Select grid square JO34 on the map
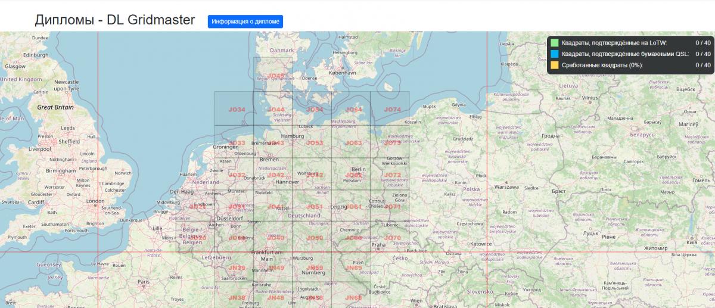Image resolution: width=715 pixels, height=308 pixels. tap(237, 110)
